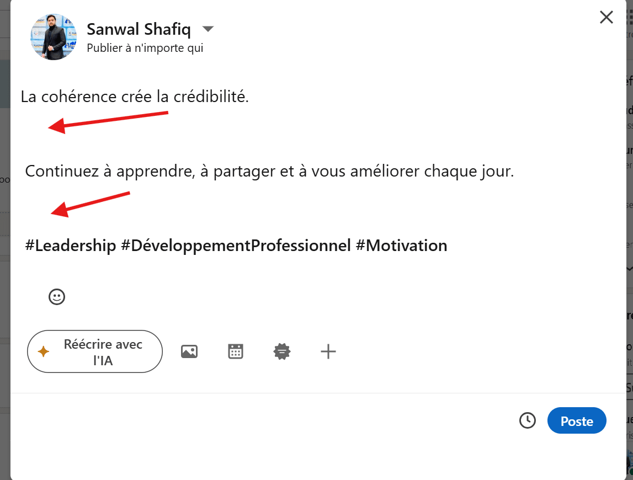Open Sanwal Shafiq's profile picture
The width and height of the screenshot is (633, 480).
[x=54, y=36]
